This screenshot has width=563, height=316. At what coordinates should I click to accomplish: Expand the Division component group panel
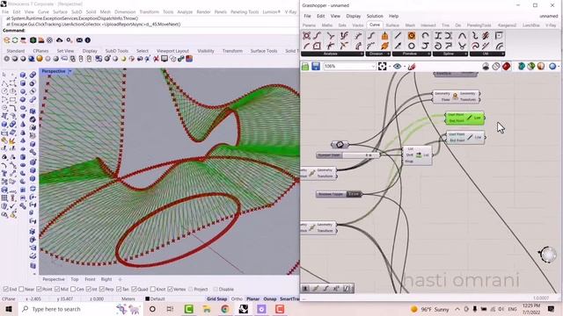[377, 54]
